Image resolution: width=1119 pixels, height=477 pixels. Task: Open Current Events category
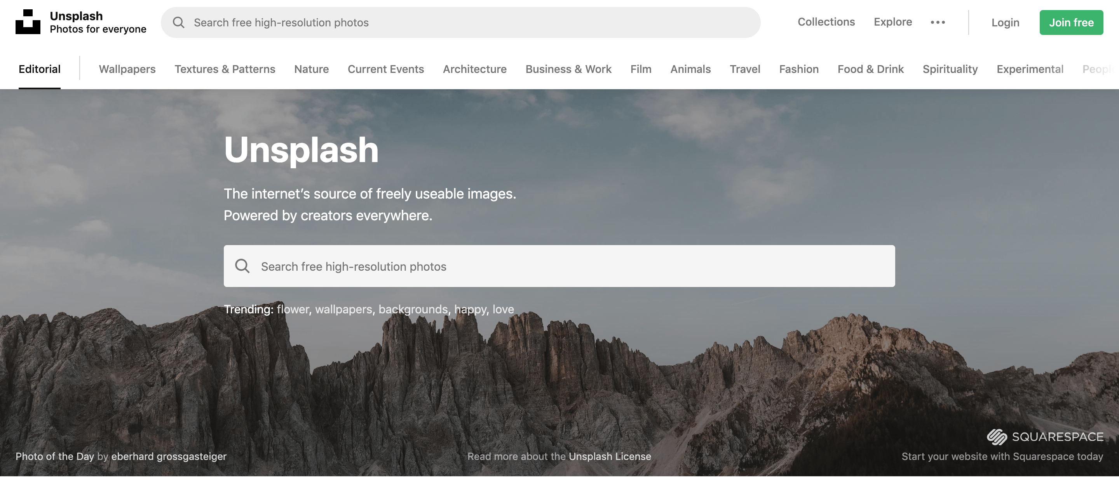tap(386, 69)
